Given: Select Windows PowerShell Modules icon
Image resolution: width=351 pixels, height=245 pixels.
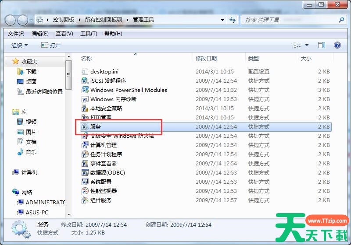Looking at the screenshot, I should tap(85, 90).
